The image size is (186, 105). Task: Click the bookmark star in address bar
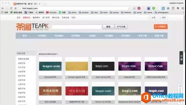[129, 8]
